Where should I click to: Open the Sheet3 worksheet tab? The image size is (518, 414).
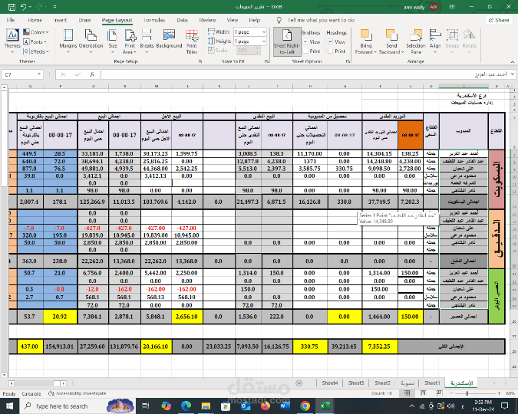point(356,383)
